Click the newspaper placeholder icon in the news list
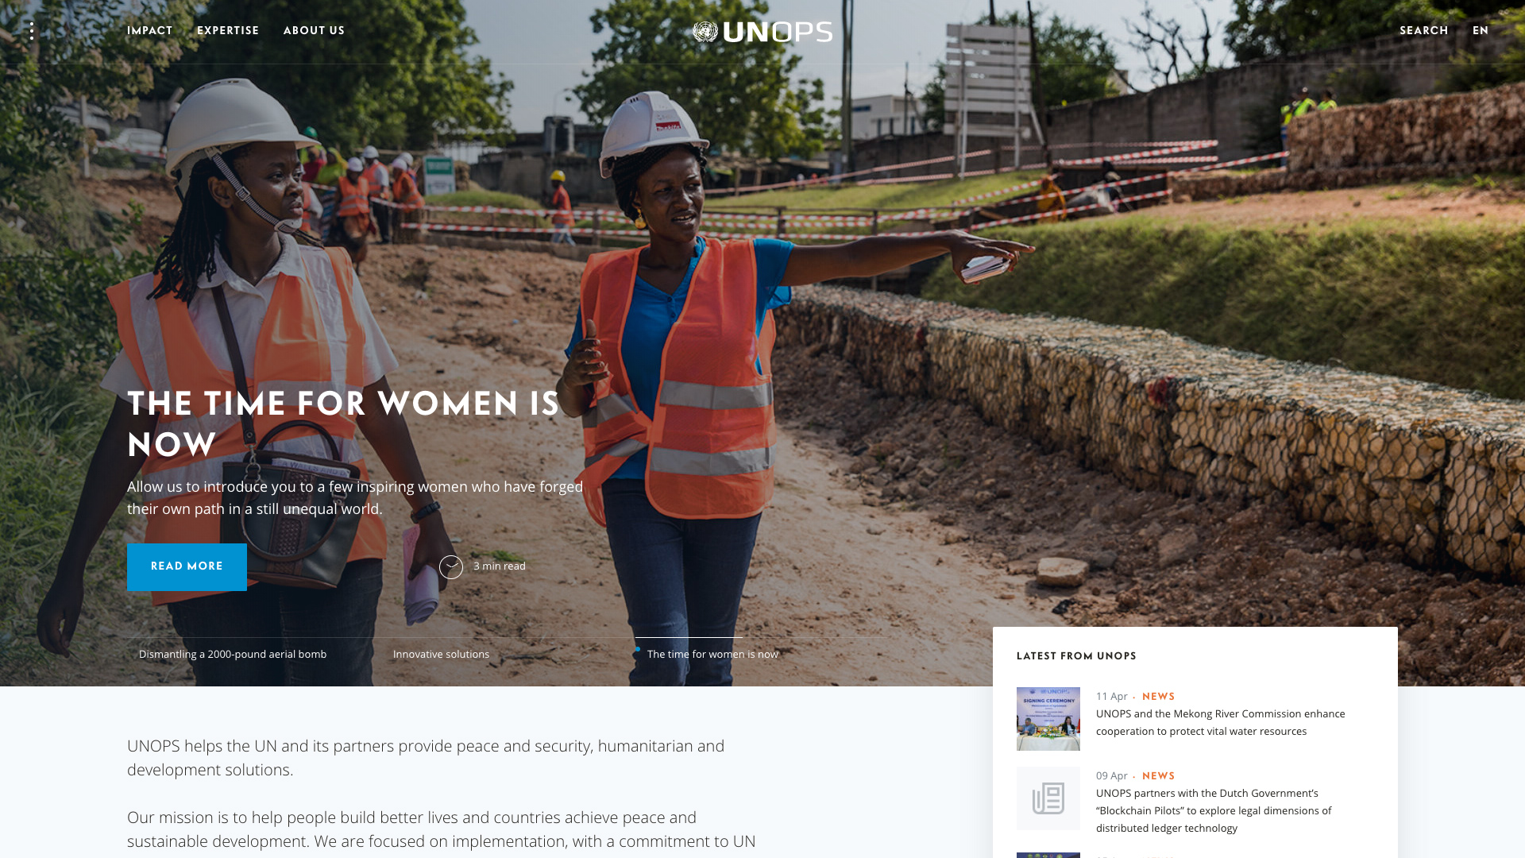Viewport: 1525px width, 858px height. pos(1048,798)
